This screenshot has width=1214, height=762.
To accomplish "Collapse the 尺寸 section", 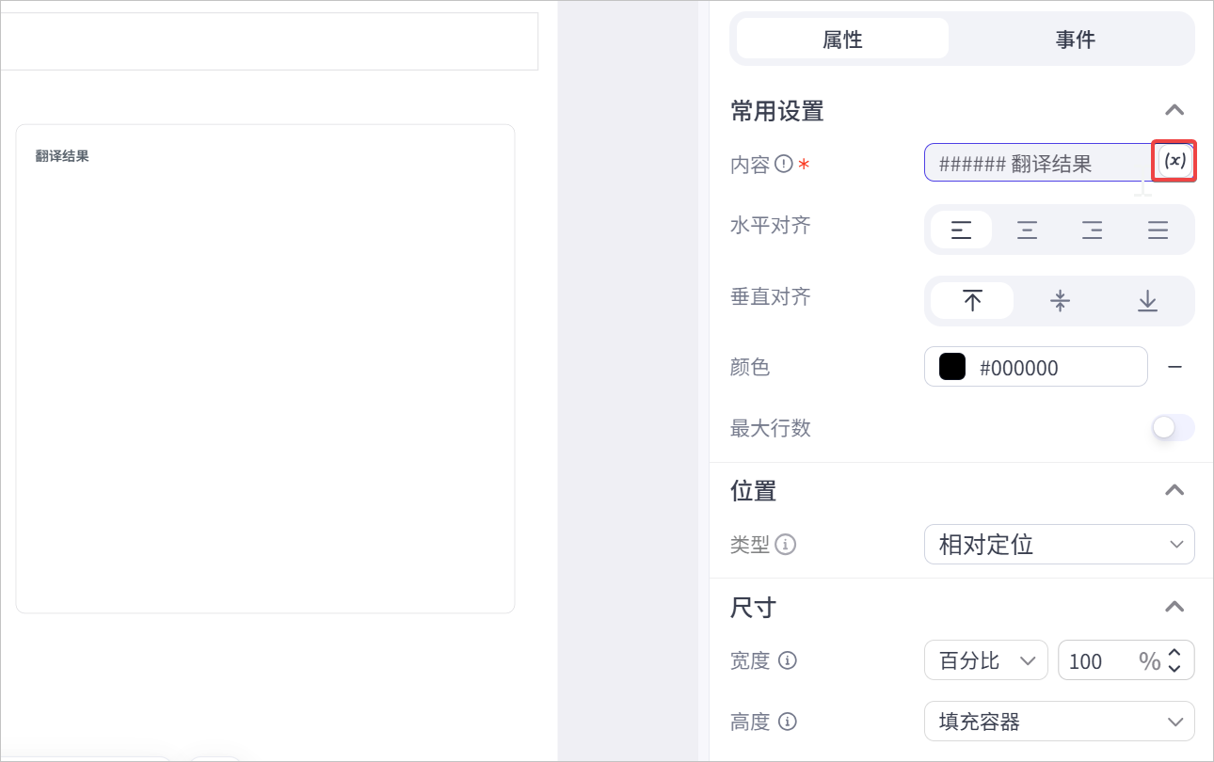I will pyautogui.click(x=1174, y=607).
